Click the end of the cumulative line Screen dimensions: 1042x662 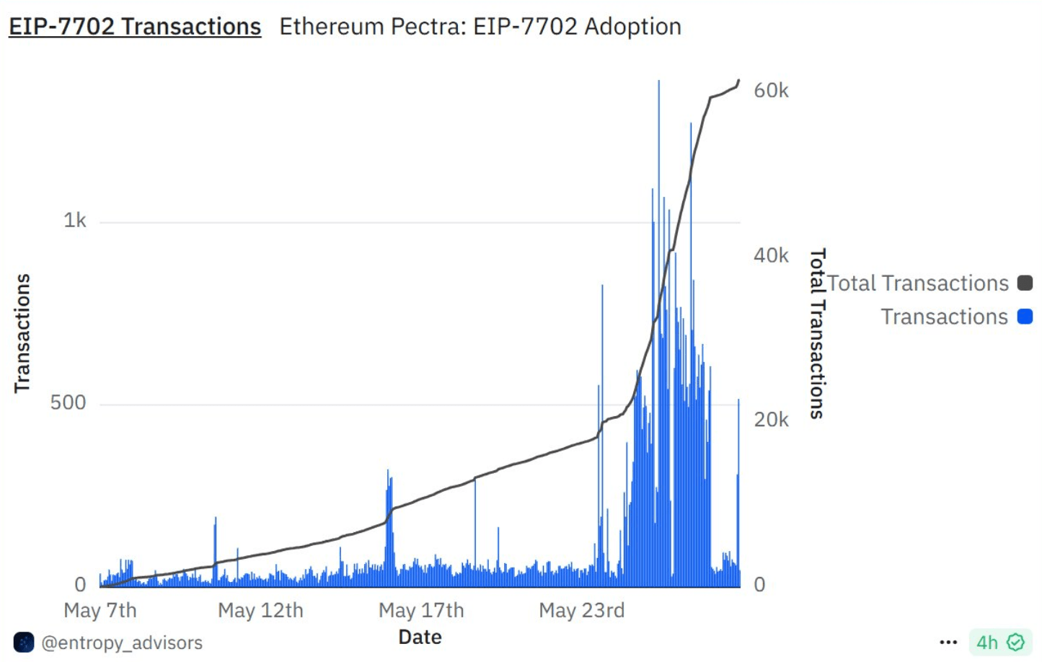[x=738, y=81]
